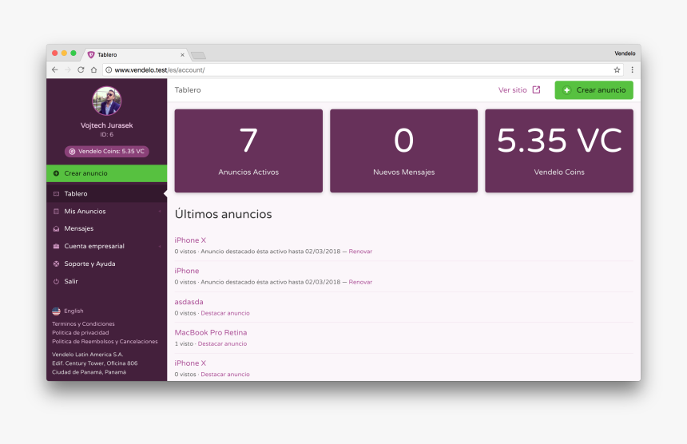Open Terminos y Condiciones link
The width and height of the screenshot is (687, 444).
(83, 324)
